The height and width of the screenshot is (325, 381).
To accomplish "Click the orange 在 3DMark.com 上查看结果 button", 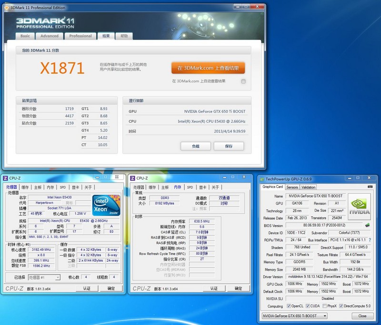I will pos(208,68).
